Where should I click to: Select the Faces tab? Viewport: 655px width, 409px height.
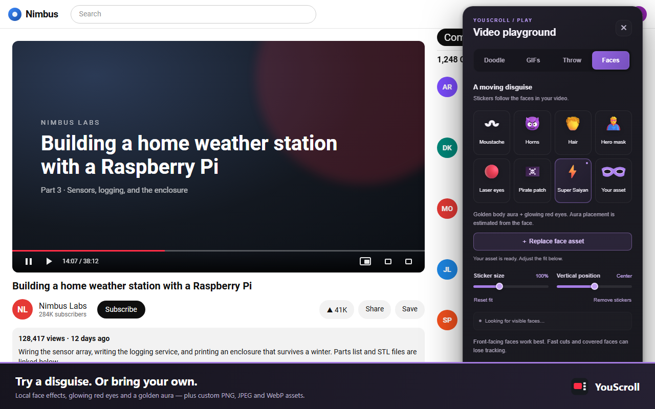point(610,60)
